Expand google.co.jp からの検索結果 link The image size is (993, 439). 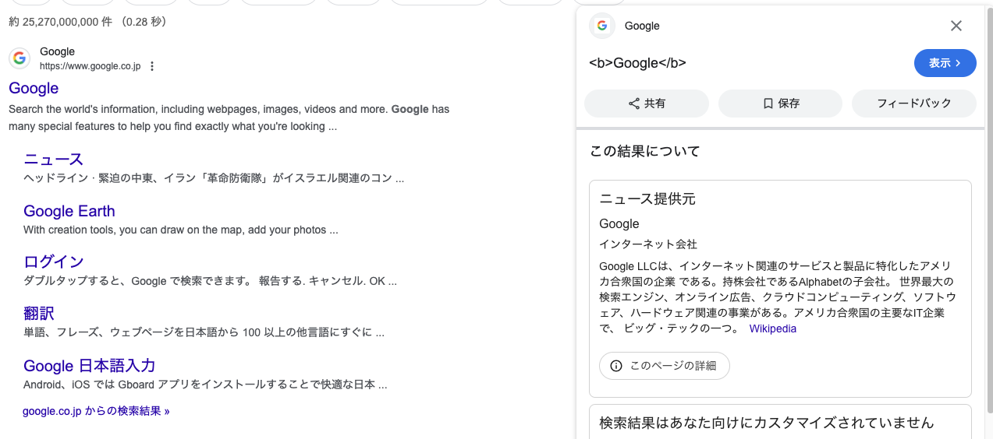(96, 411)
